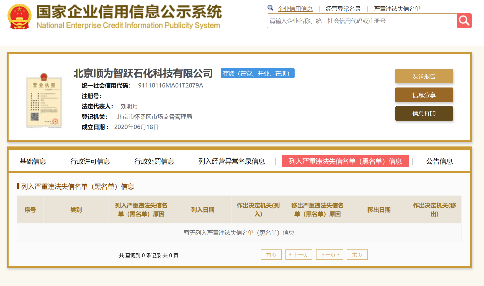484x286 pixels.
Task: Select the credit code 91110116MA01T2079A
Action: [171, 86]
